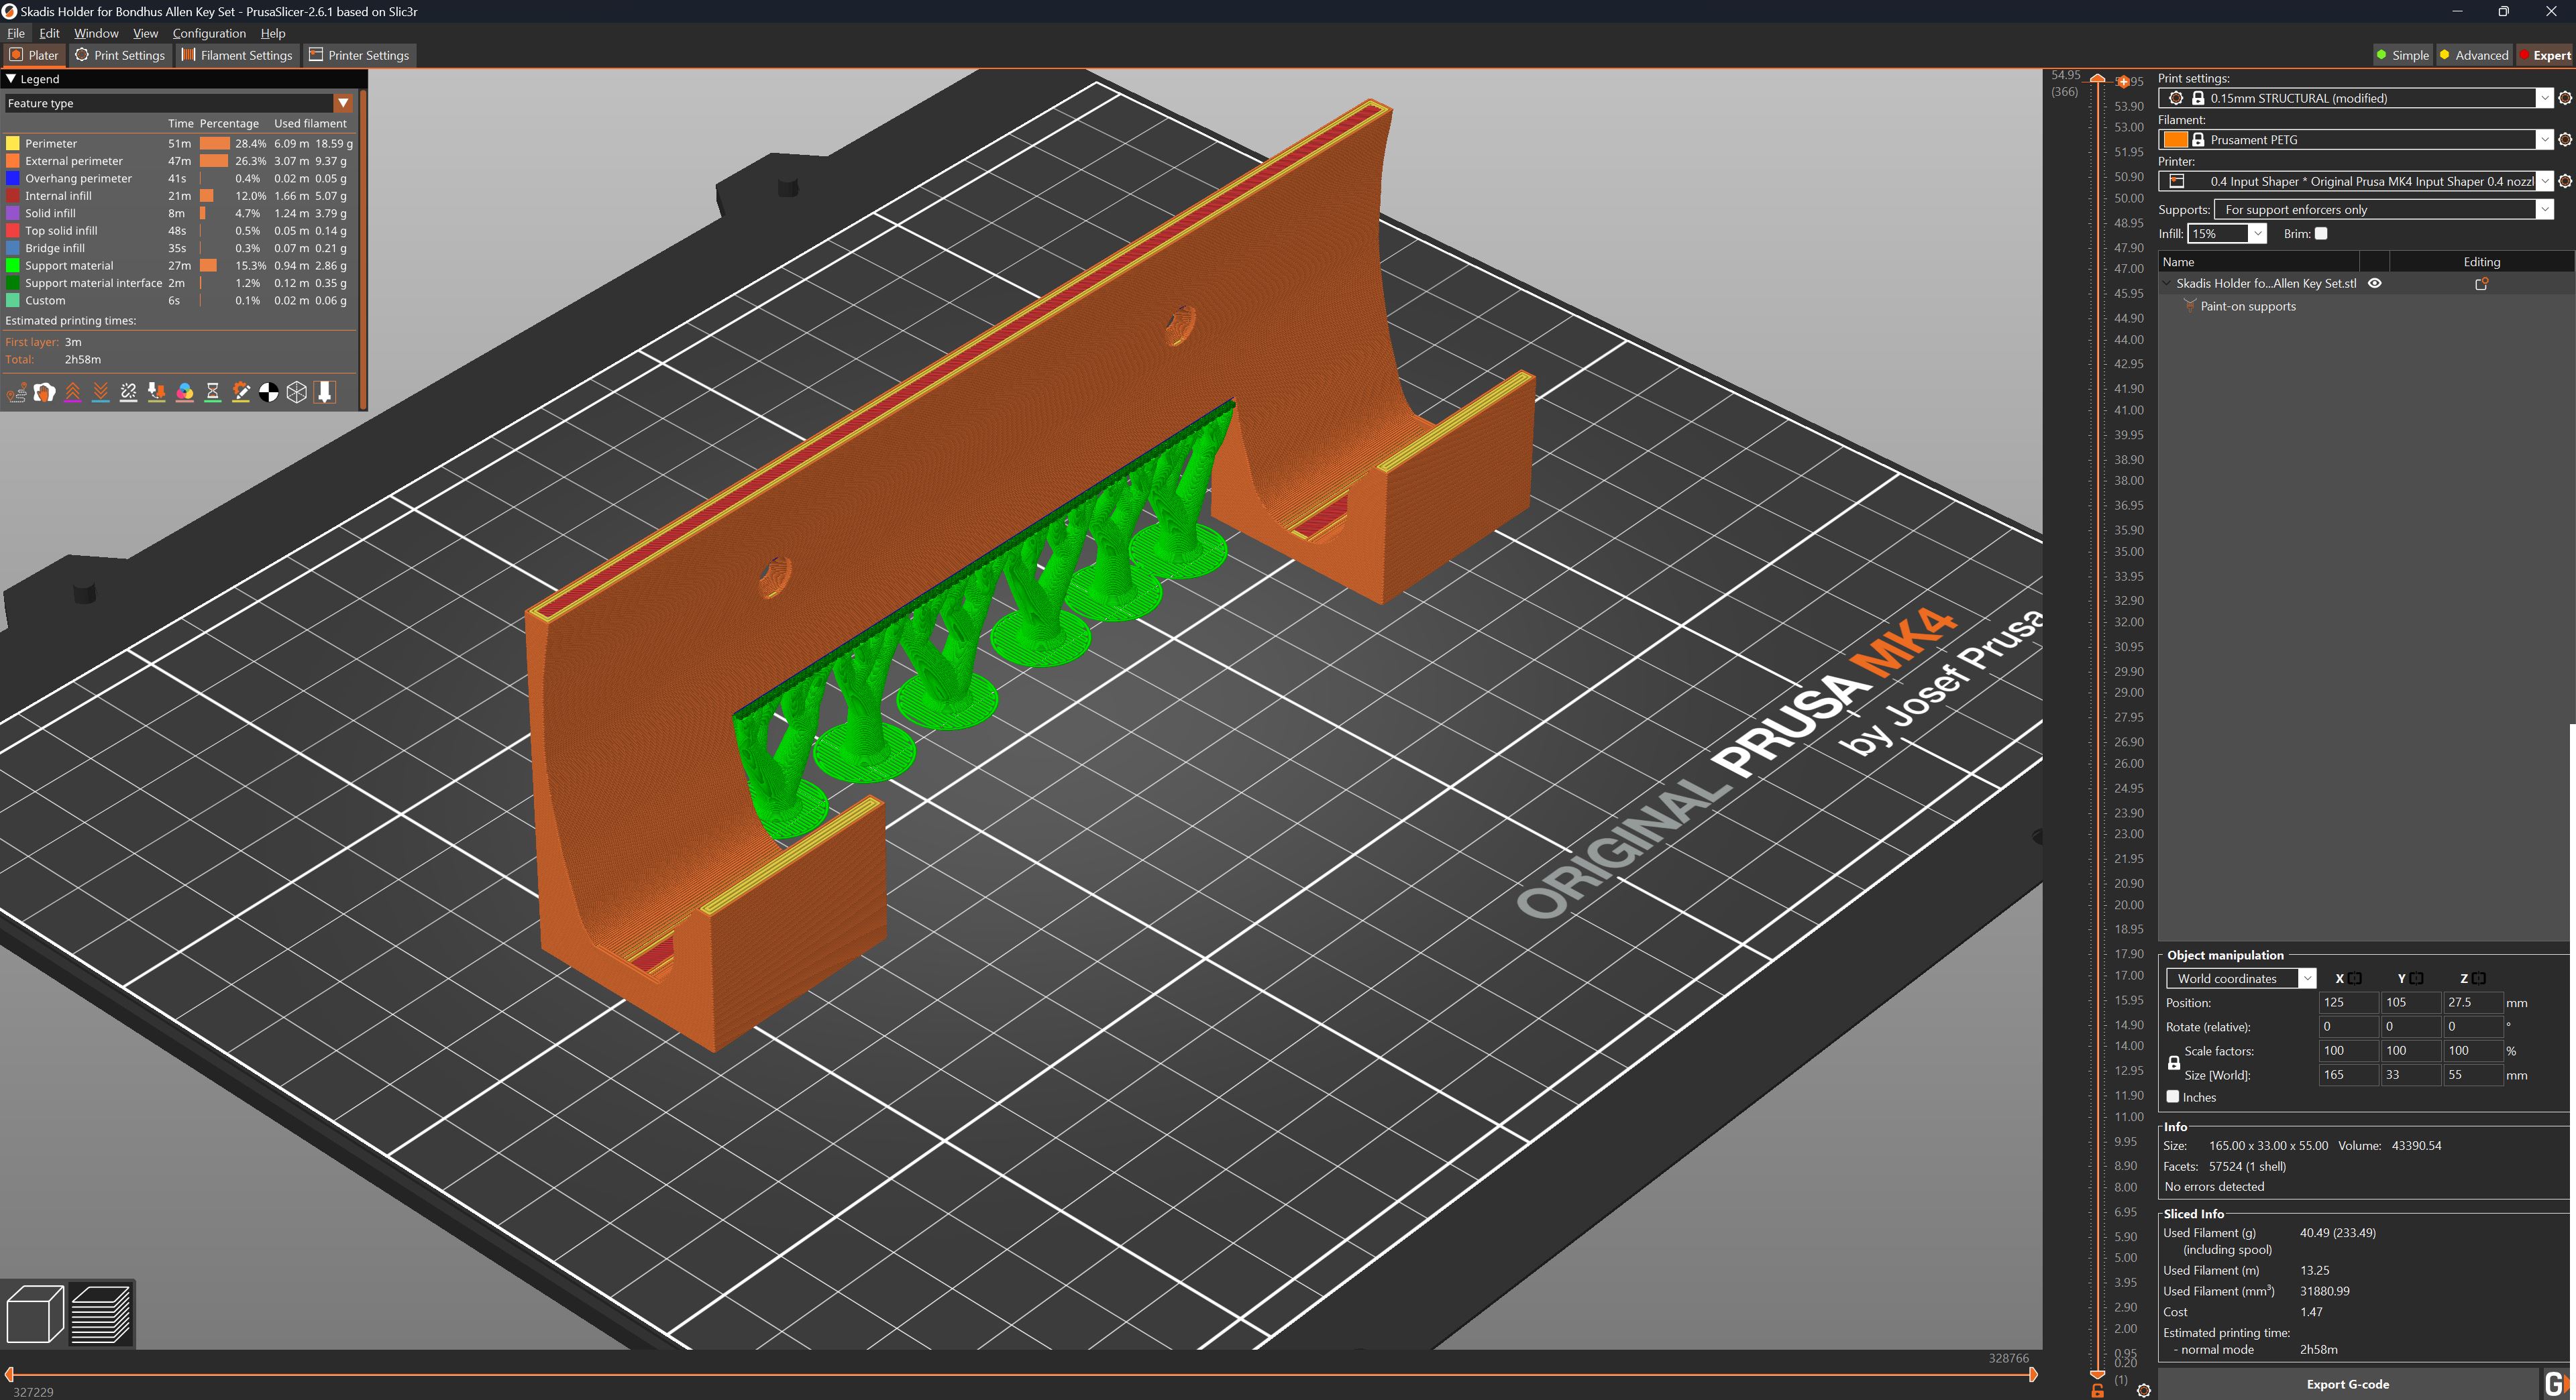Click Export G-code button

click(x=2347, y=1384)
